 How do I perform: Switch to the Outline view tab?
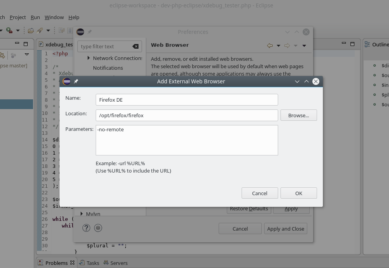click(377, 44)
